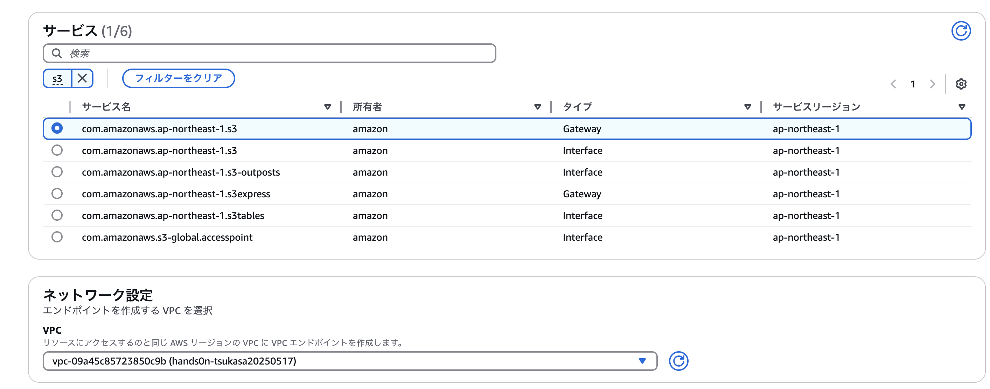The height and width of the screenshot is (389, 990).
Task: Sort by service name column arrow
Action: 327,107
